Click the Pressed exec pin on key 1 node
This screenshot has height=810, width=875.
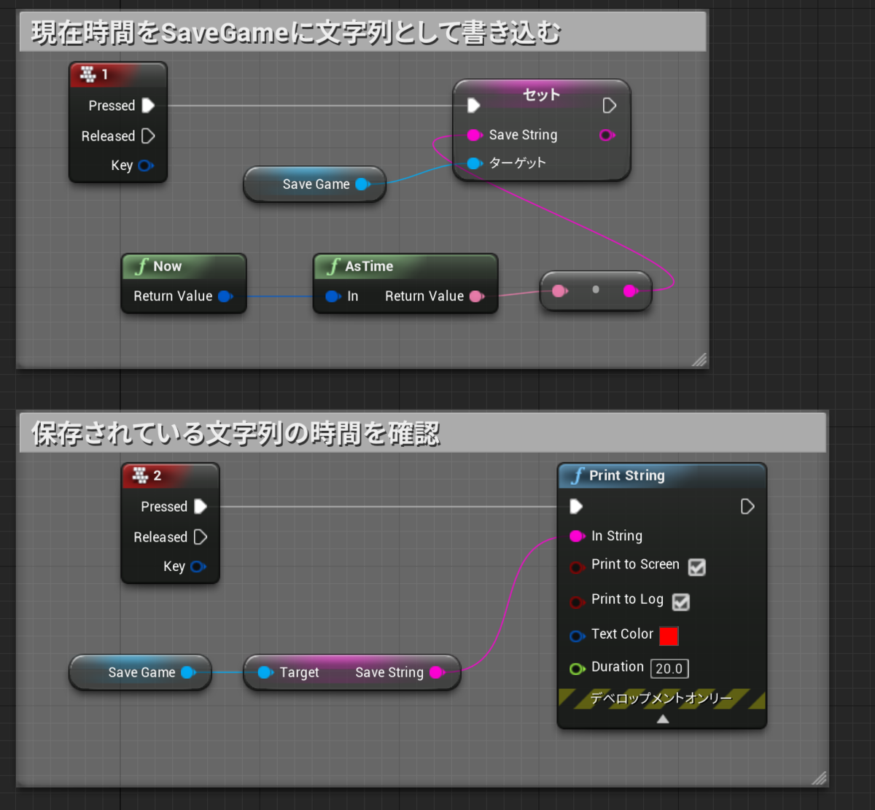pos(148,106)
